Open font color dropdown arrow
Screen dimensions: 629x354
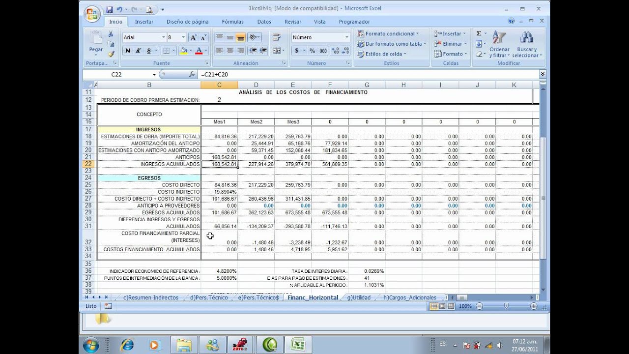click(x=205, y=51)
